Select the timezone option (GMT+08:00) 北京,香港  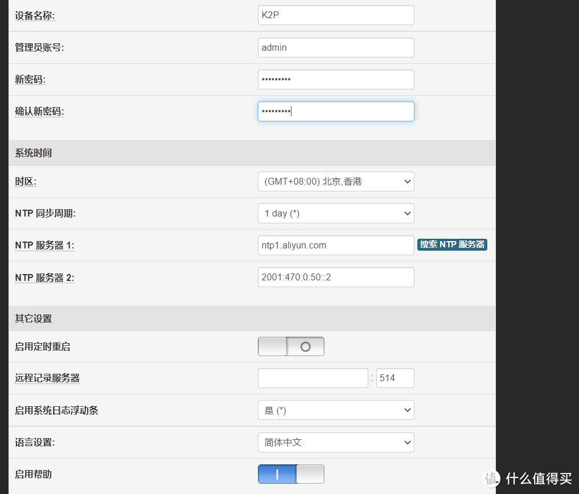[x=335, y=181]
